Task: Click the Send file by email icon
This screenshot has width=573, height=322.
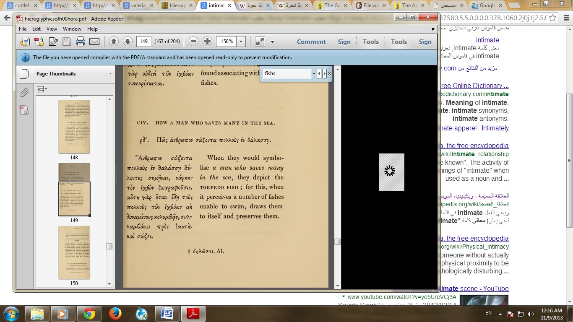Action: point(94,42)
